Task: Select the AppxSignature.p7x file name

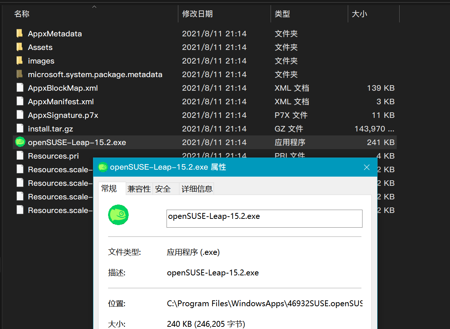Action: pyautogui.click(x=63, y=115)
